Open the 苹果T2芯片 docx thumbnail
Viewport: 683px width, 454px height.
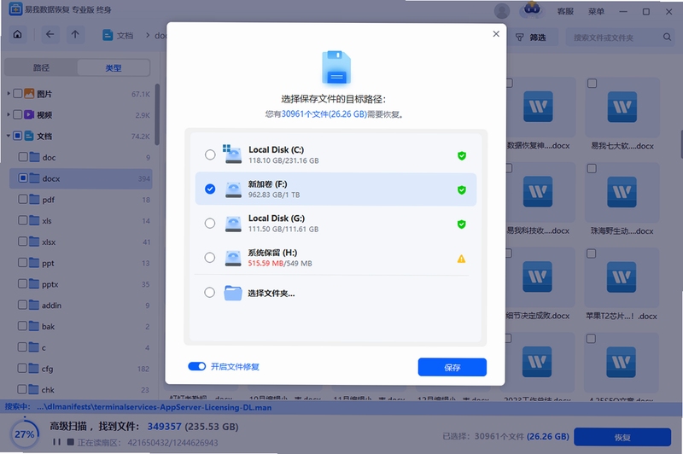pos(622,276)
